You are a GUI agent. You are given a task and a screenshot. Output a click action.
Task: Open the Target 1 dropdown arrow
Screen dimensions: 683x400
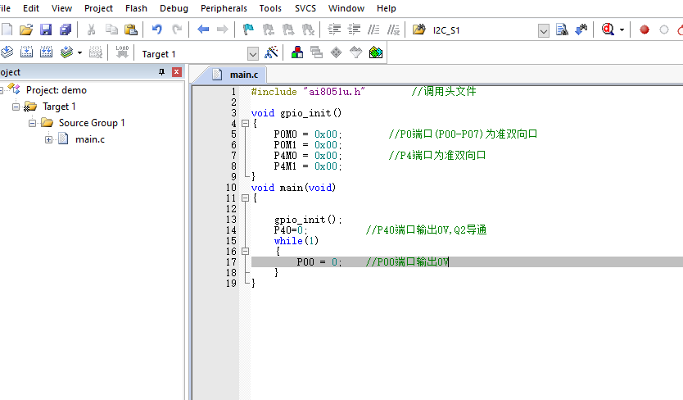(x=252, y=53)
